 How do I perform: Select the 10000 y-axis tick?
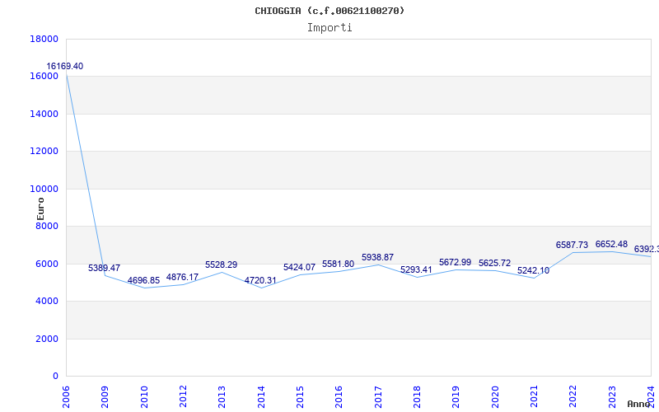pos(44,189)
